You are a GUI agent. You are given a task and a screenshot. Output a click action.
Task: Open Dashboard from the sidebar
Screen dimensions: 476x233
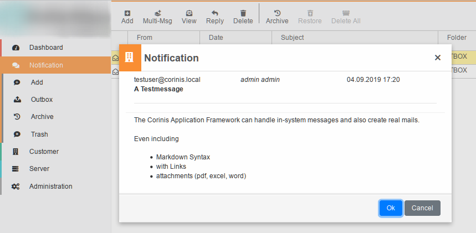tap(46, 48)
